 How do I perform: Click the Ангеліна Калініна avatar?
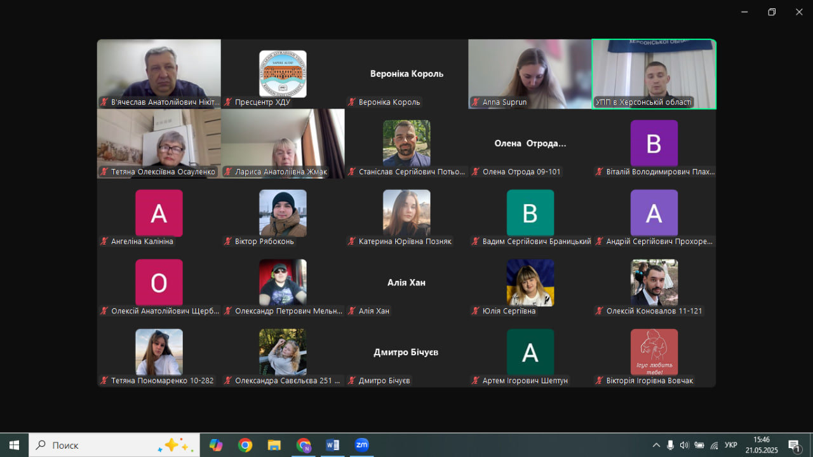(159, 213)
